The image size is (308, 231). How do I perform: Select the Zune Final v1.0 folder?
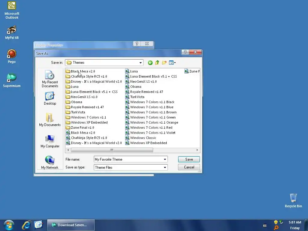tap(80, 128)
